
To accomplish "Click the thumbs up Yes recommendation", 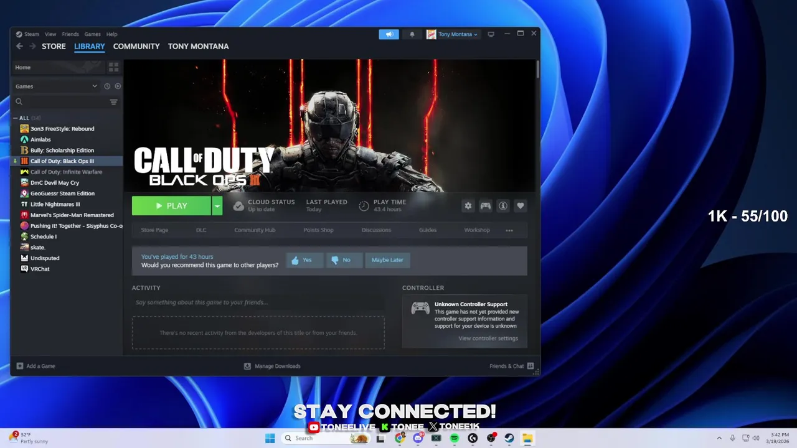I will pos(304,260).
